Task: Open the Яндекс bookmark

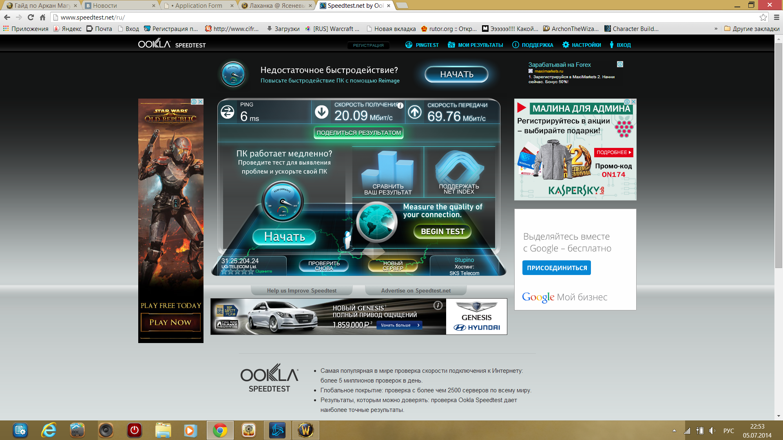Action: click(x=68, y=29)
